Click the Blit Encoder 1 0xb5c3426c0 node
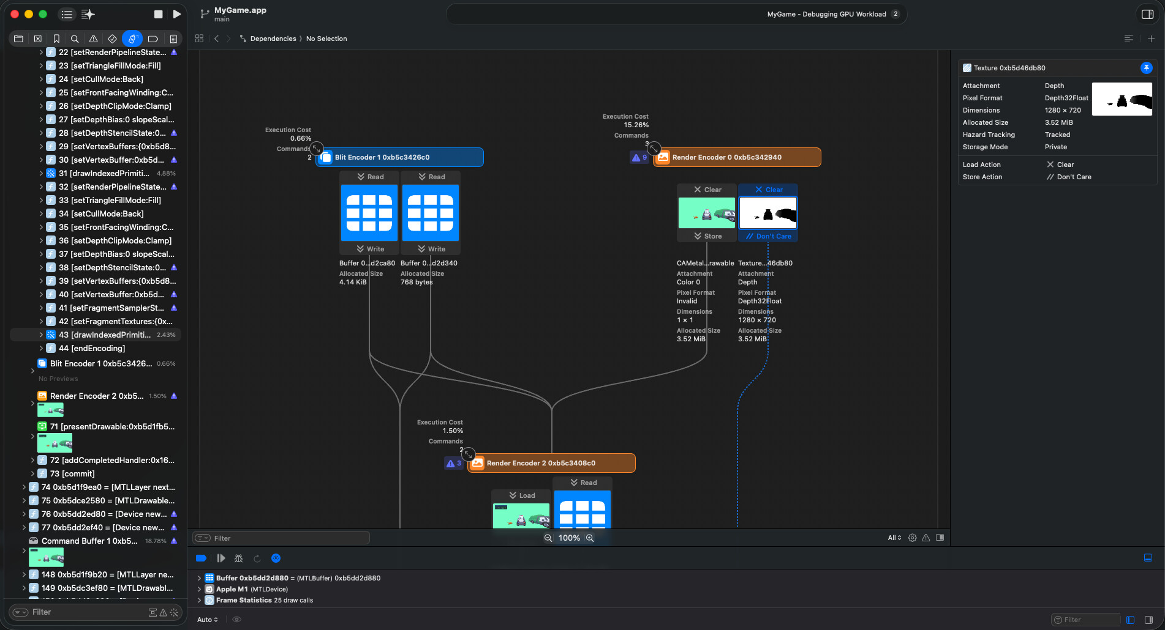 tap(399, 157)
